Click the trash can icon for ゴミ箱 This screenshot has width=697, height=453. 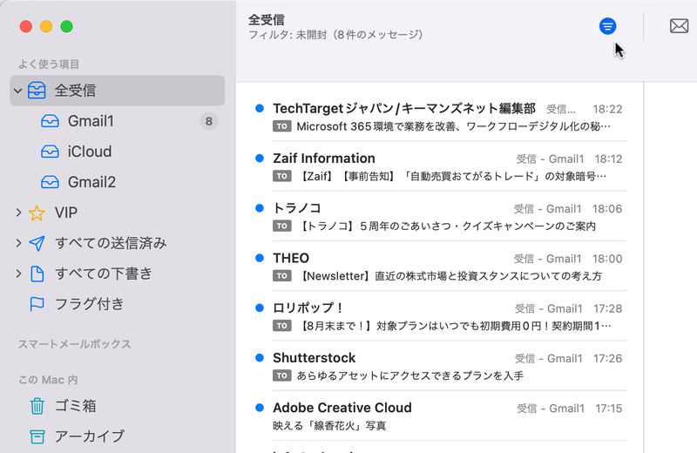click(x=37, y=406)
